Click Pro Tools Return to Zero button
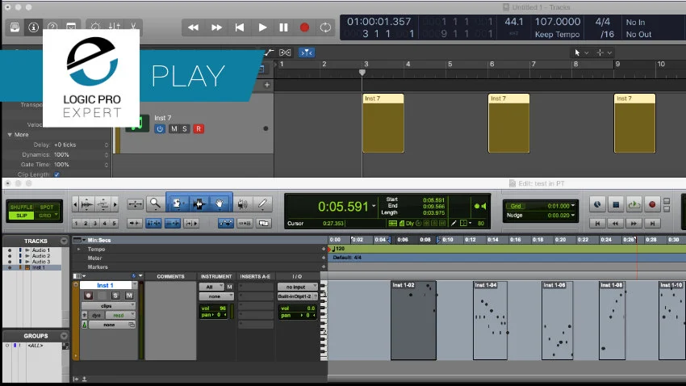 (x=597, y=223)
